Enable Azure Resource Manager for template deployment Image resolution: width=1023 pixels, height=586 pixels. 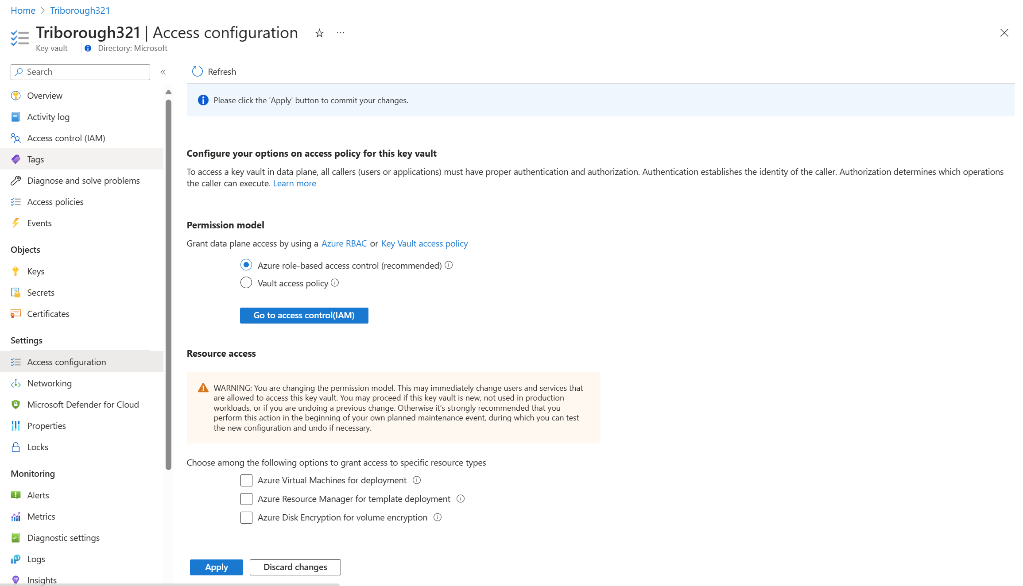[247, 499]
